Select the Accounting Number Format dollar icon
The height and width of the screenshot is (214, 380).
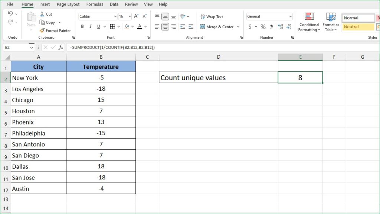coord(250,27)
